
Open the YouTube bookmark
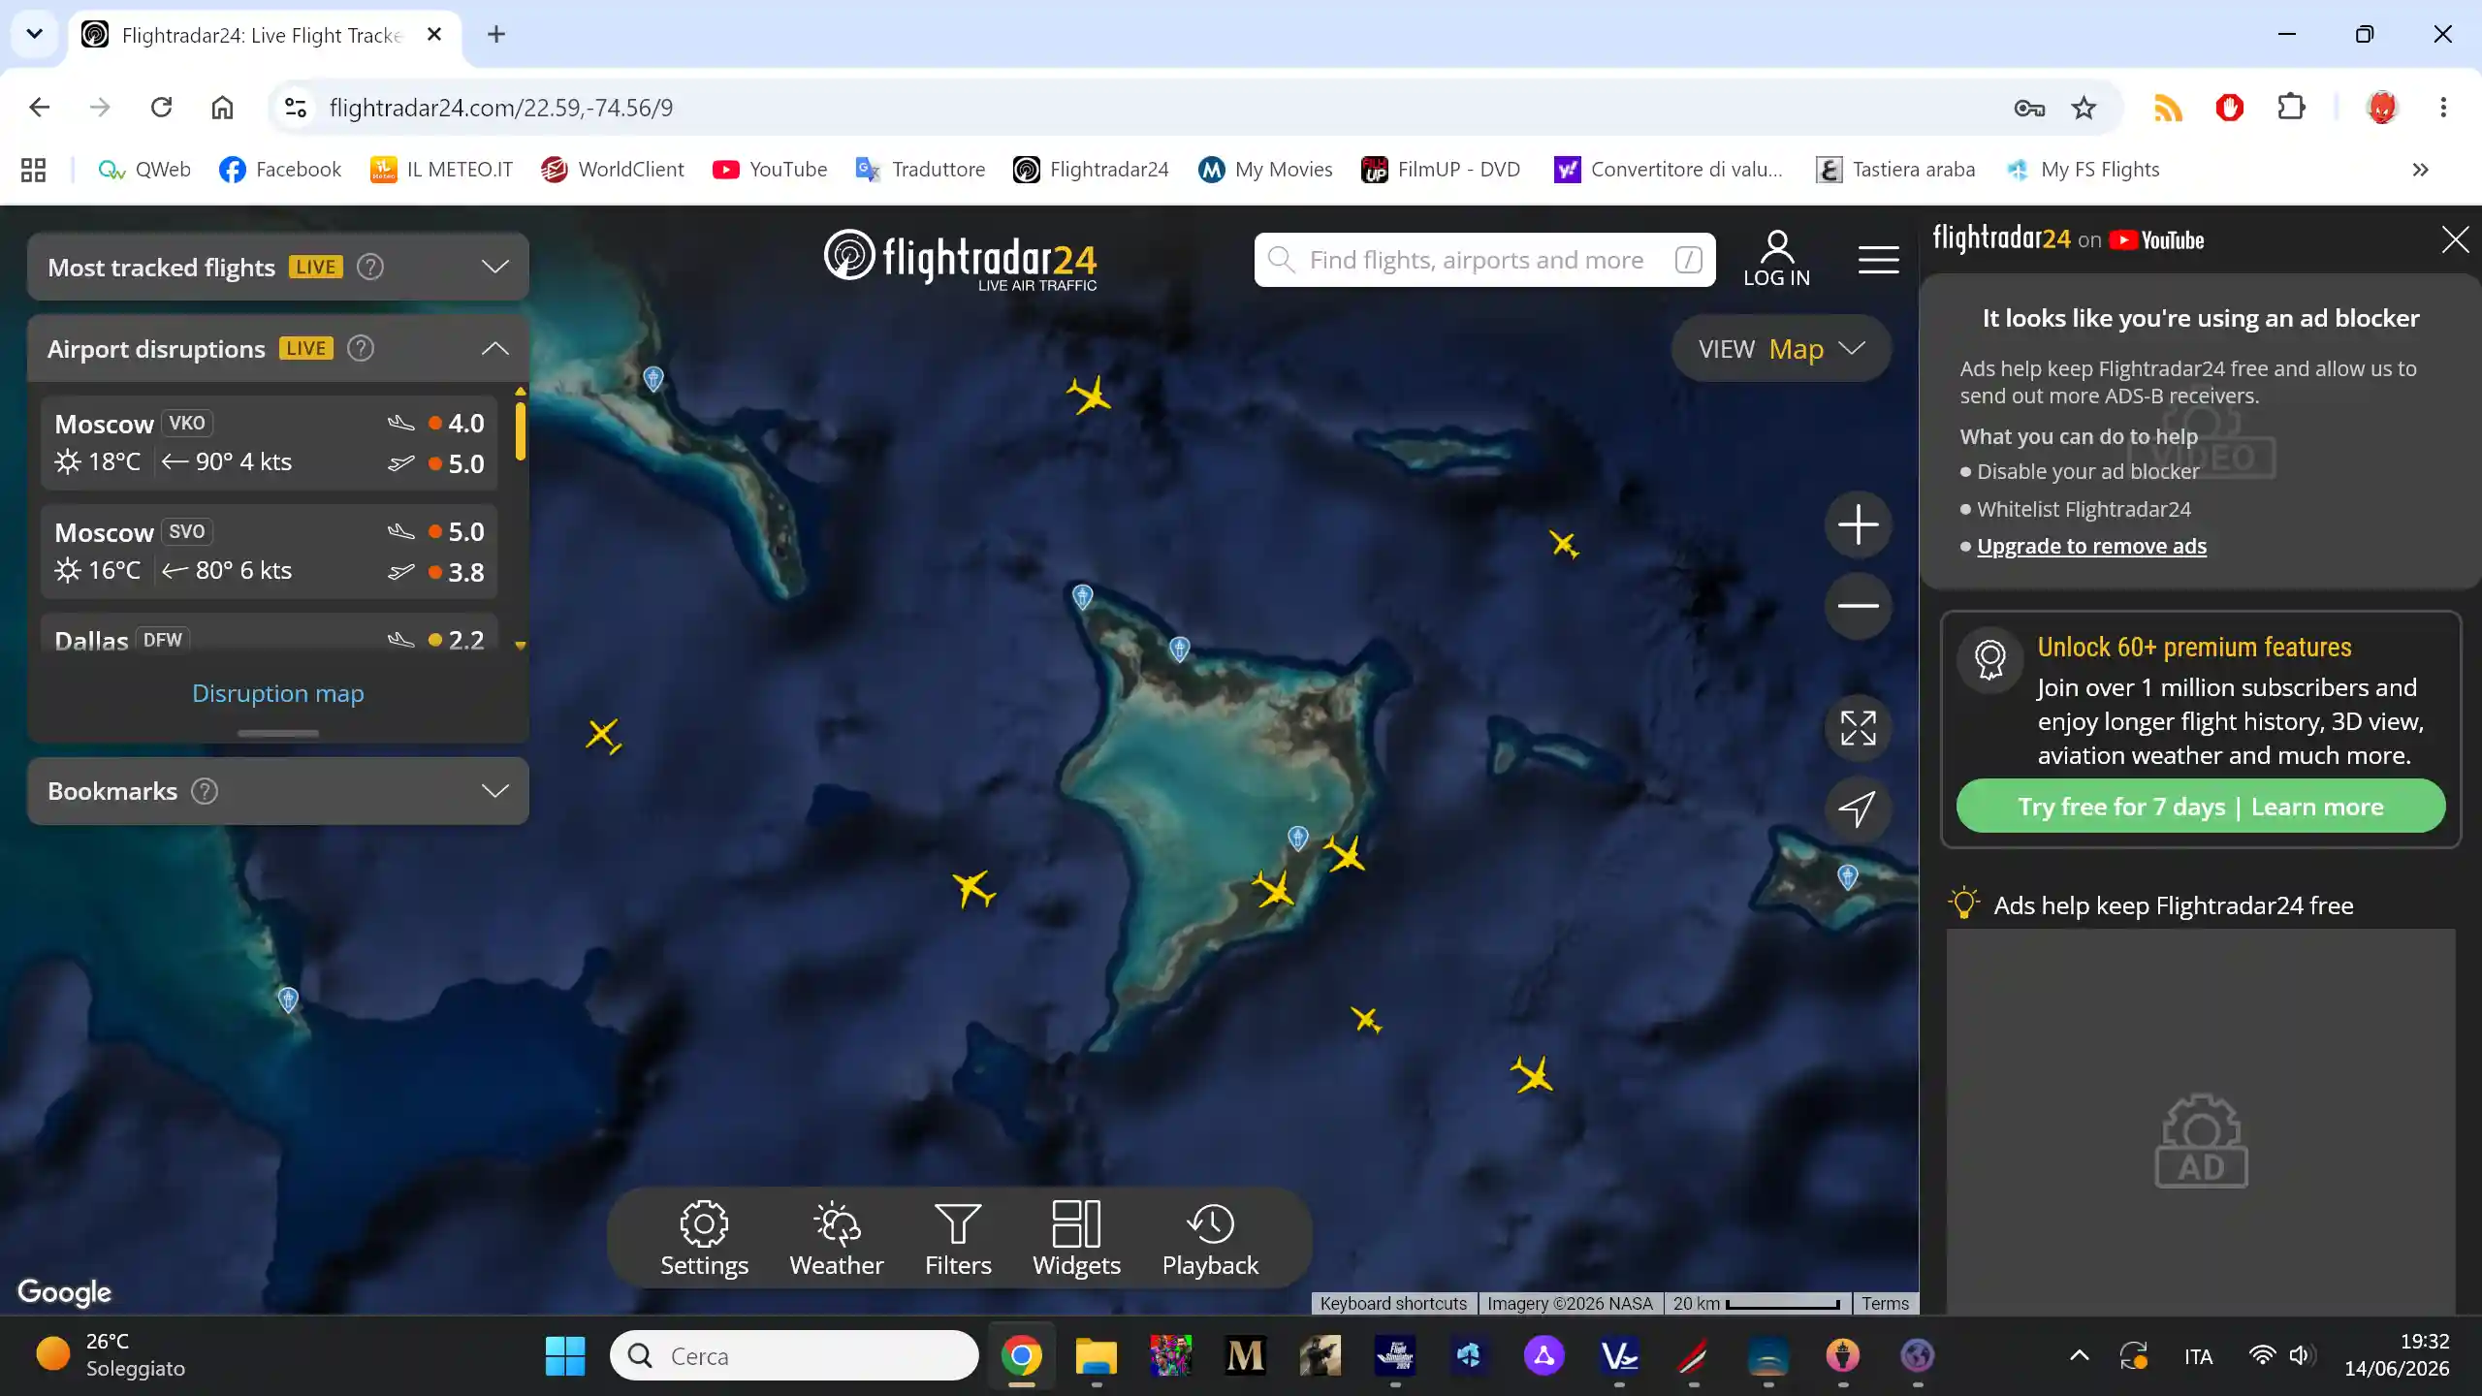point(770,170)
